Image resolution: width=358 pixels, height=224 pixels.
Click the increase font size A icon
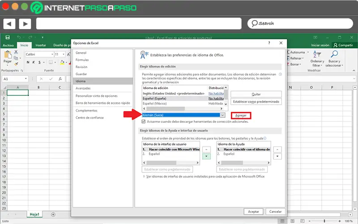tap(68, 54)
